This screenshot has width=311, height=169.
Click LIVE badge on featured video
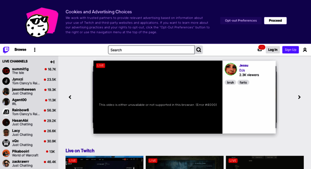pyautogui.click(x=100, y=66)
